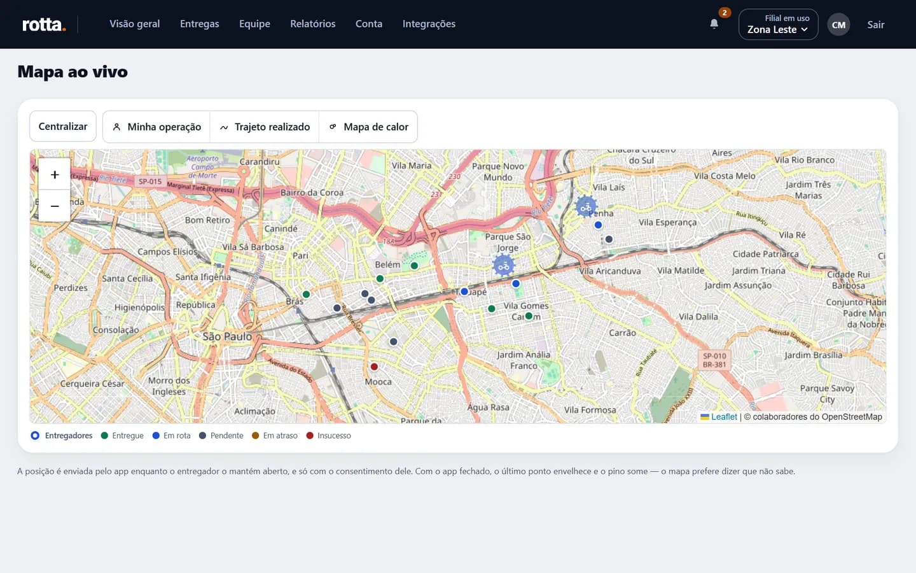Toggle Insucesso legend item
Viewport: 916px width, 573px height.
click(x=328, y=435)
